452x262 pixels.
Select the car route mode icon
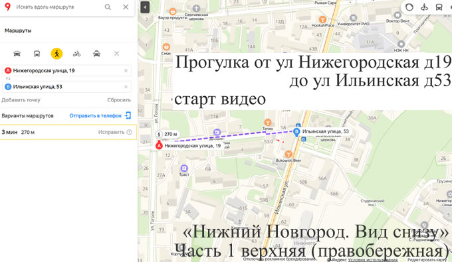[17, 54]
